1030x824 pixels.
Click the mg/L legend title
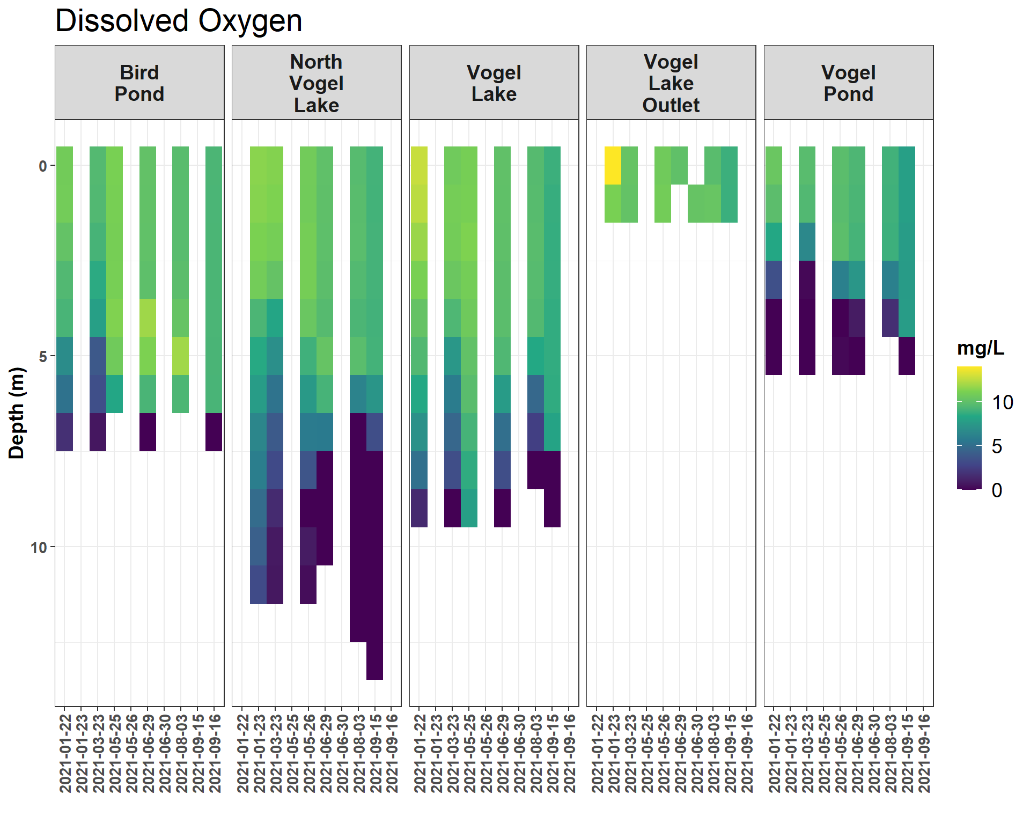(980, 349)
